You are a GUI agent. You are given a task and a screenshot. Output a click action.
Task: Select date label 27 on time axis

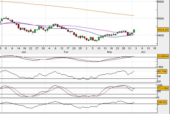37,48
